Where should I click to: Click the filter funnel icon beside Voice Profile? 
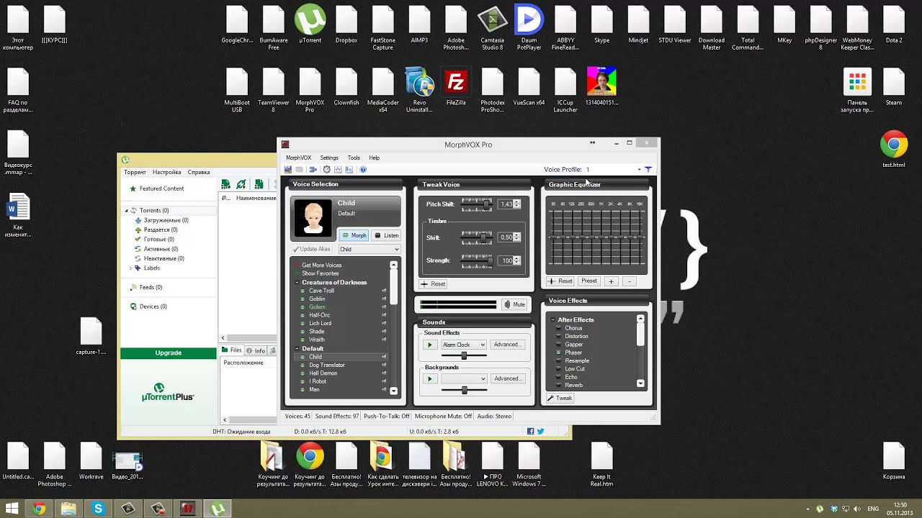click(648, 170)
